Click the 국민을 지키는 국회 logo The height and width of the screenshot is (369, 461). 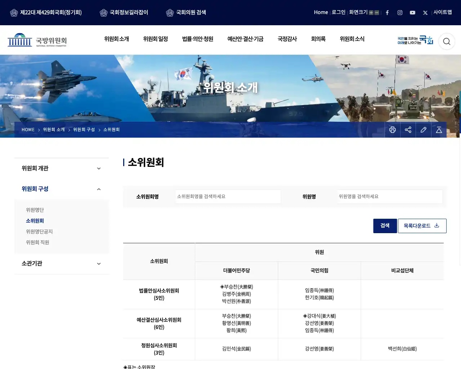click(415, 40)
